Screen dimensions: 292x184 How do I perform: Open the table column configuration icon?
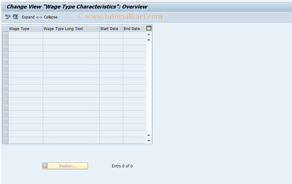coord(149,28)
